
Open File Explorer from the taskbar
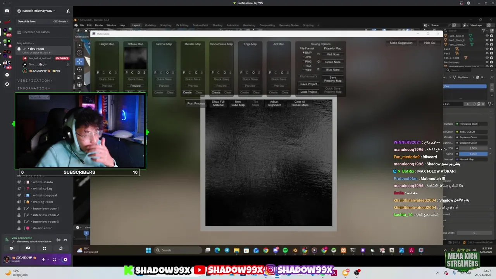236,250
